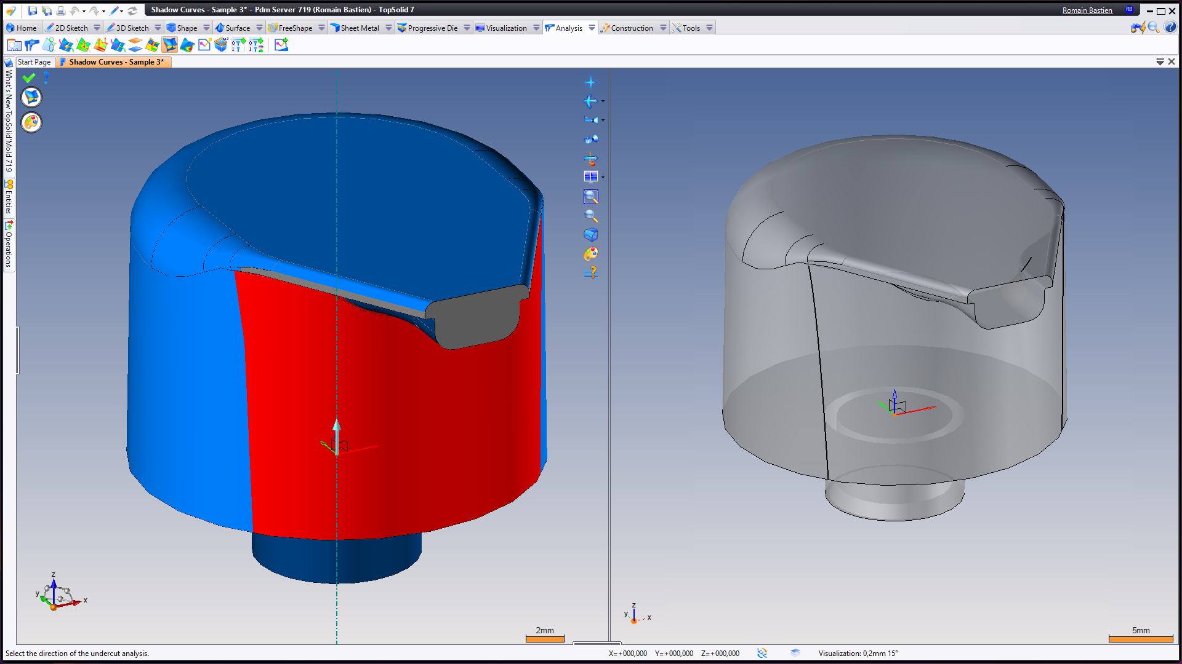This screenshot has width=1182, height=664.
Task: Confirm with the green checkmark
Action: (28, 78)
